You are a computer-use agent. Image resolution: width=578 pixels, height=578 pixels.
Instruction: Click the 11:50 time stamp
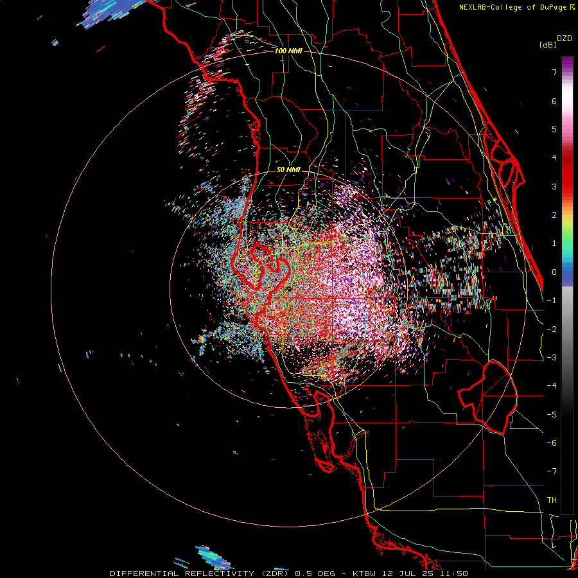pos(453,574)
